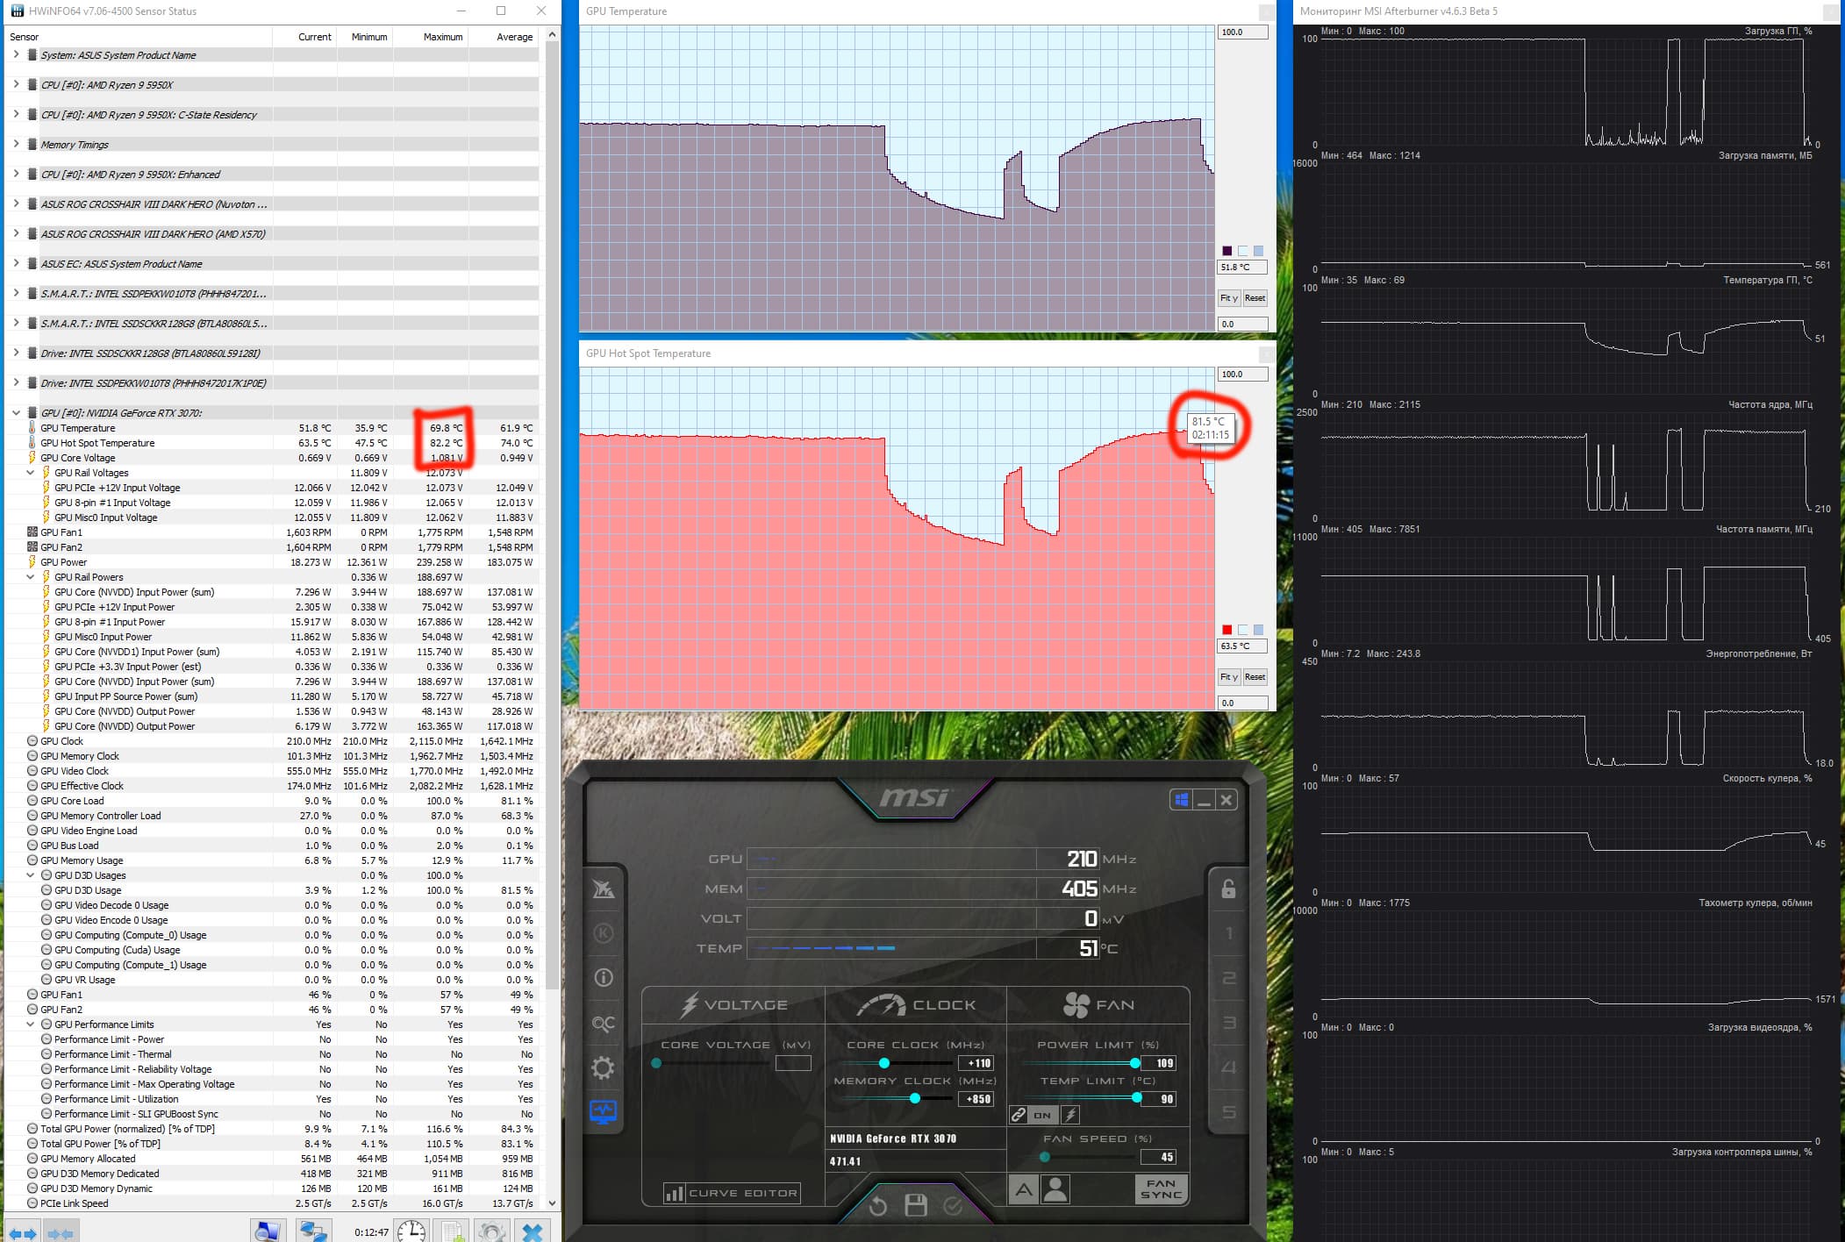Click the user-defined fan mode icon
Screen dimensions: 1845x1242
(x=1056, y=1189)
